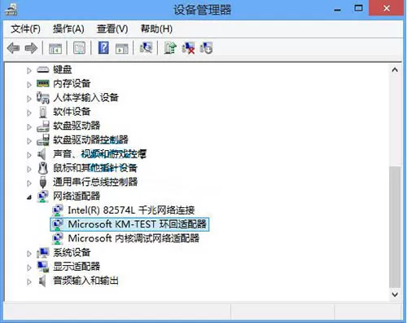Toggle the action pane toolbar icon
The width and height of the screenshot is (407, 323).
[122, 48]
